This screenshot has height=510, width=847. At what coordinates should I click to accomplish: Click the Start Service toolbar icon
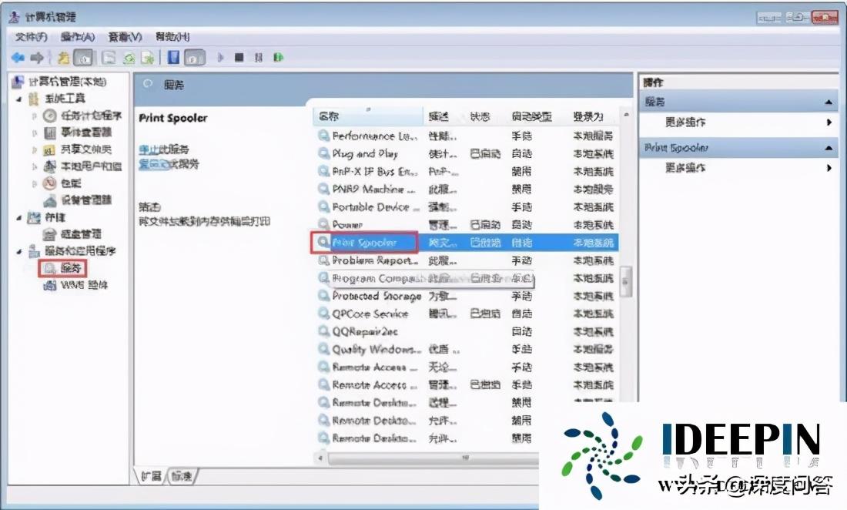tap(219, 58)
